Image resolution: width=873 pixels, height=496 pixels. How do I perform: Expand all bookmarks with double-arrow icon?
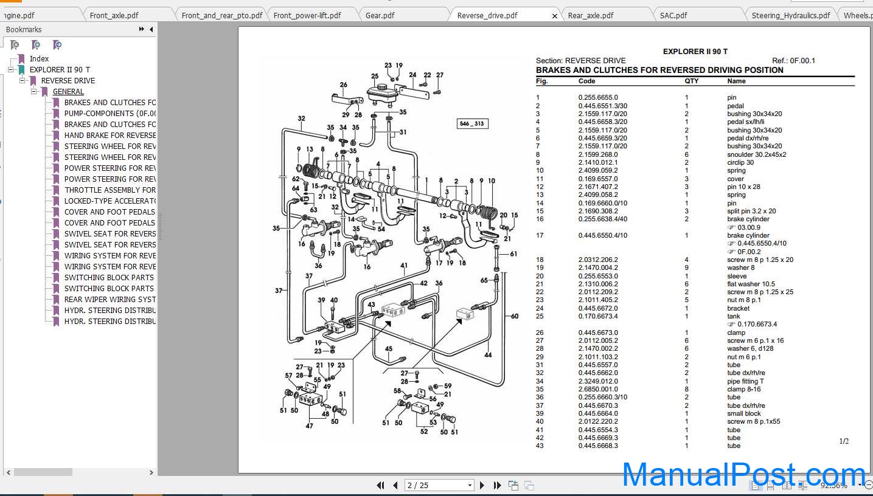(142, 29)
